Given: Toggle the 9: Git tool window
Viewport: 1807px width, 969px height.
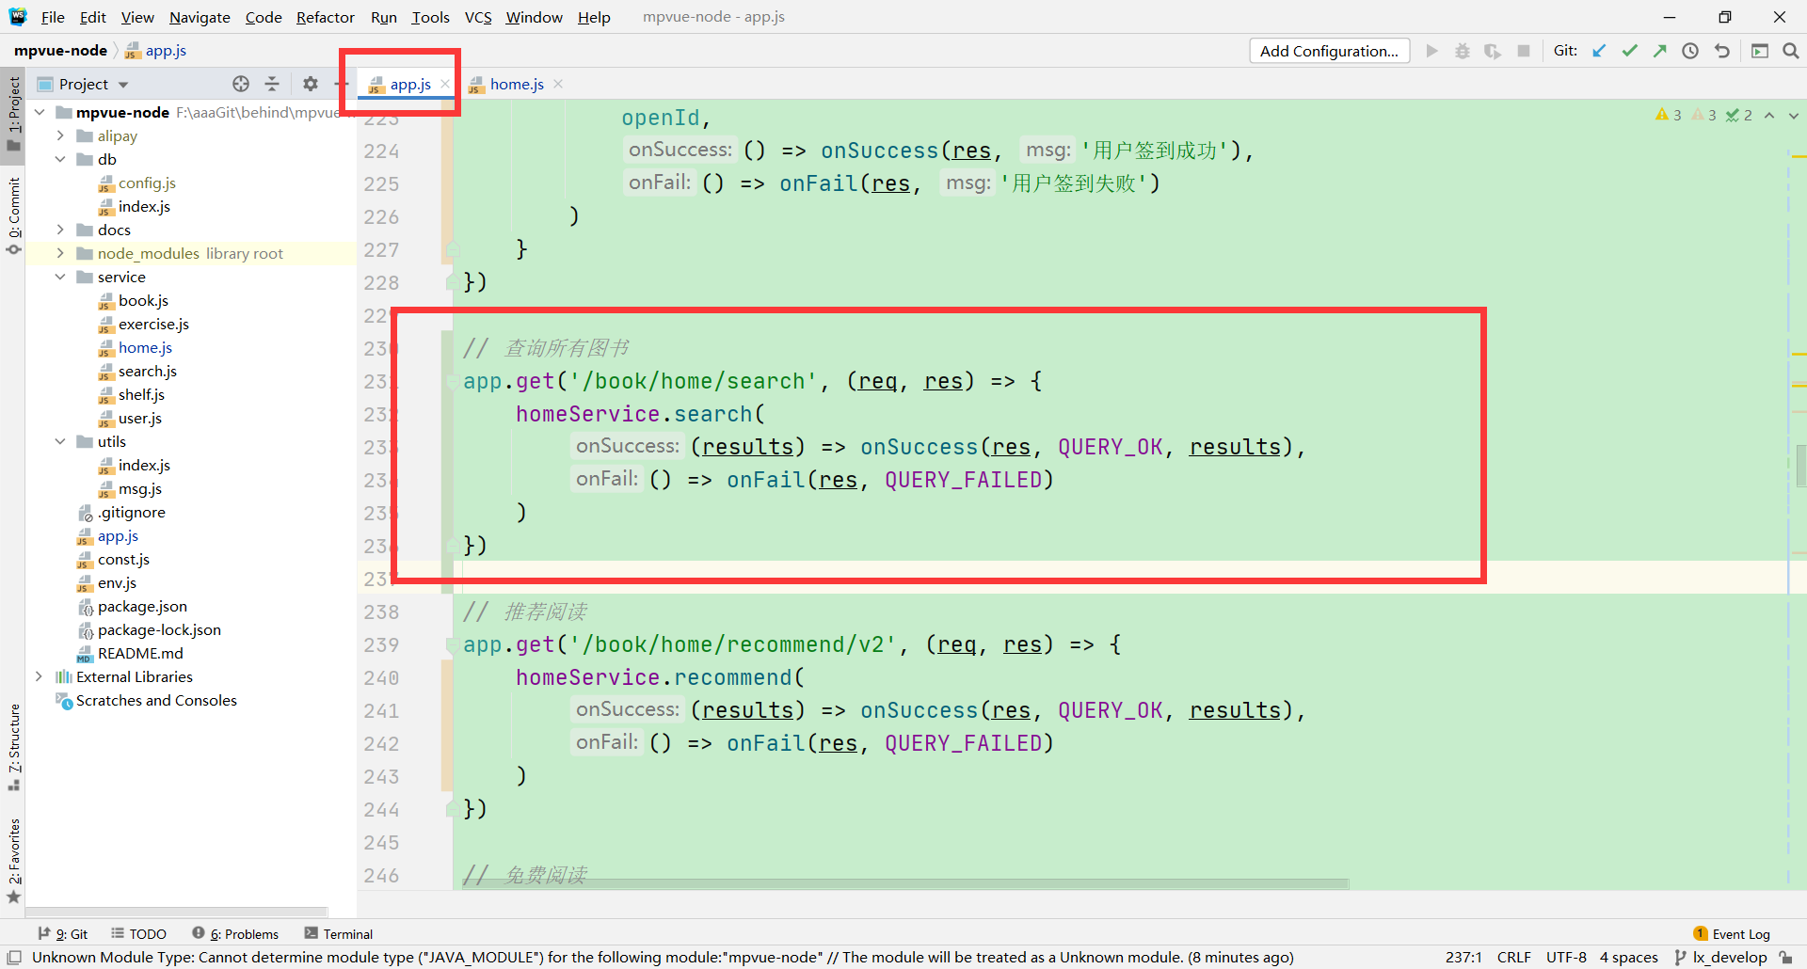Looking at the screenshot, I should click(62, 934).
